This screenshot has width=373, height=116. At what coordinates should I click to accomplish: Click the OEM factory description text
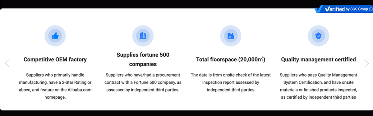[x=55, y=86]
